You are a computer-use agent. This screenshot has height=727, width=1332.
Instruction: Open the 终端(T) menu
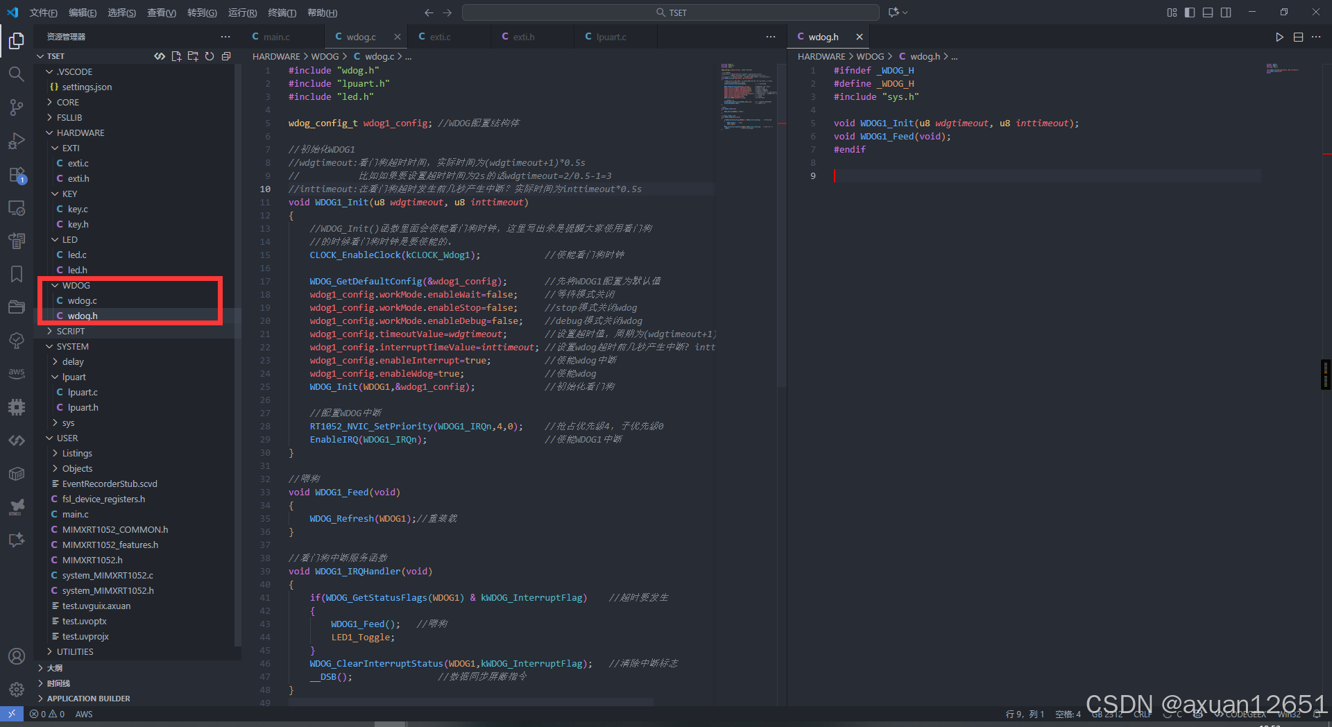[x=282, y=12]
